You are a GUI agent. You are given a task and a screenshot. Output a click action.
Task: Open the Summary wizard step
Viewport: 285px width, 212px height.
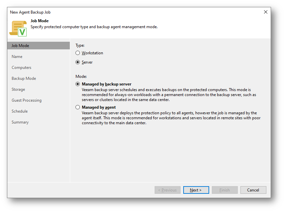coord(20,122)
